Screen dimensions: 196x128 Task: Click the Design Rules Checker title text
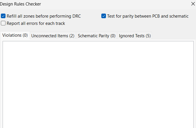pyautogui.click(x=21, y=4)
